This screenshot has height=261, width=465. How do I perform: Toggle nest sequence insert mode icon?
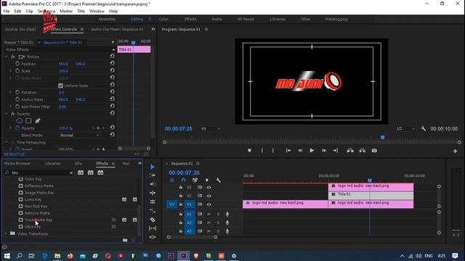(171, 181)
